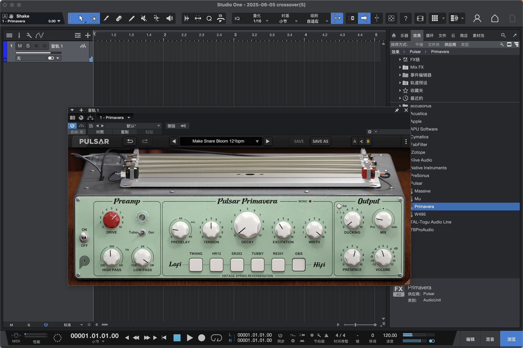Select Massive in the Pulsar list
The width and height of the screenshot is (523, 348).
(422, 191)
